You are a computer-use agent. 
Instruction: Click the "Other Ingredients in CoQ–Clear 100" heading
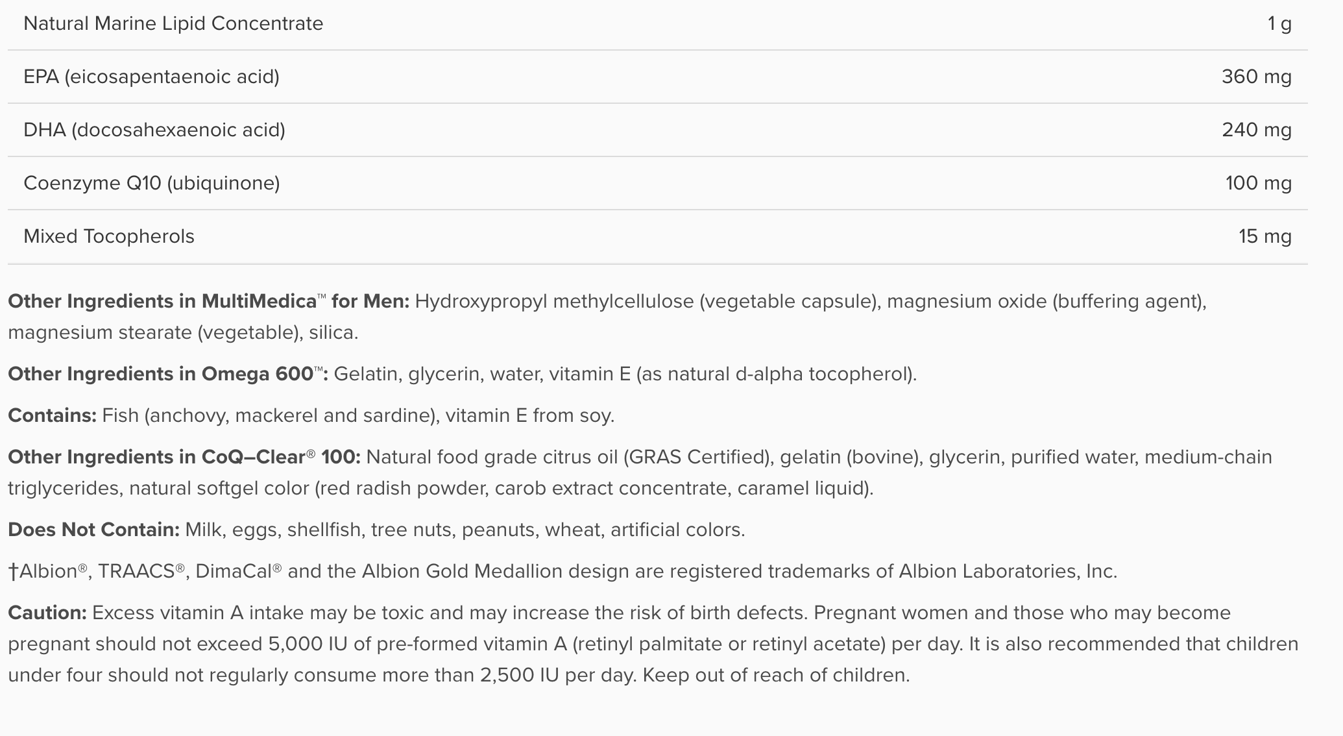point(184,458)
